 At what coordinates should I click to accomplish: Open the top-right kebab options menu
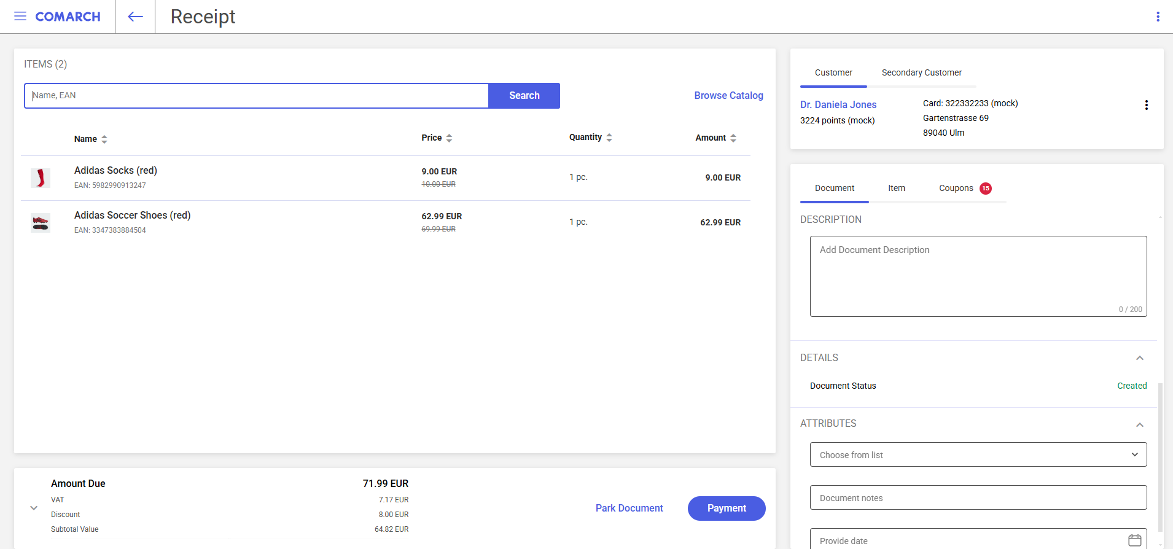[1158, 17]
